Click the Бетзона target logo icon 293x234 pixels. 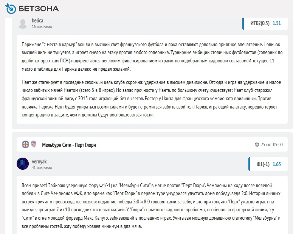click(11, 8)
